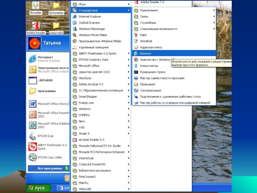This screenshot has height=193, width=257.
Task: Click Удаленный помощник icon
Action: pos(75,47)
